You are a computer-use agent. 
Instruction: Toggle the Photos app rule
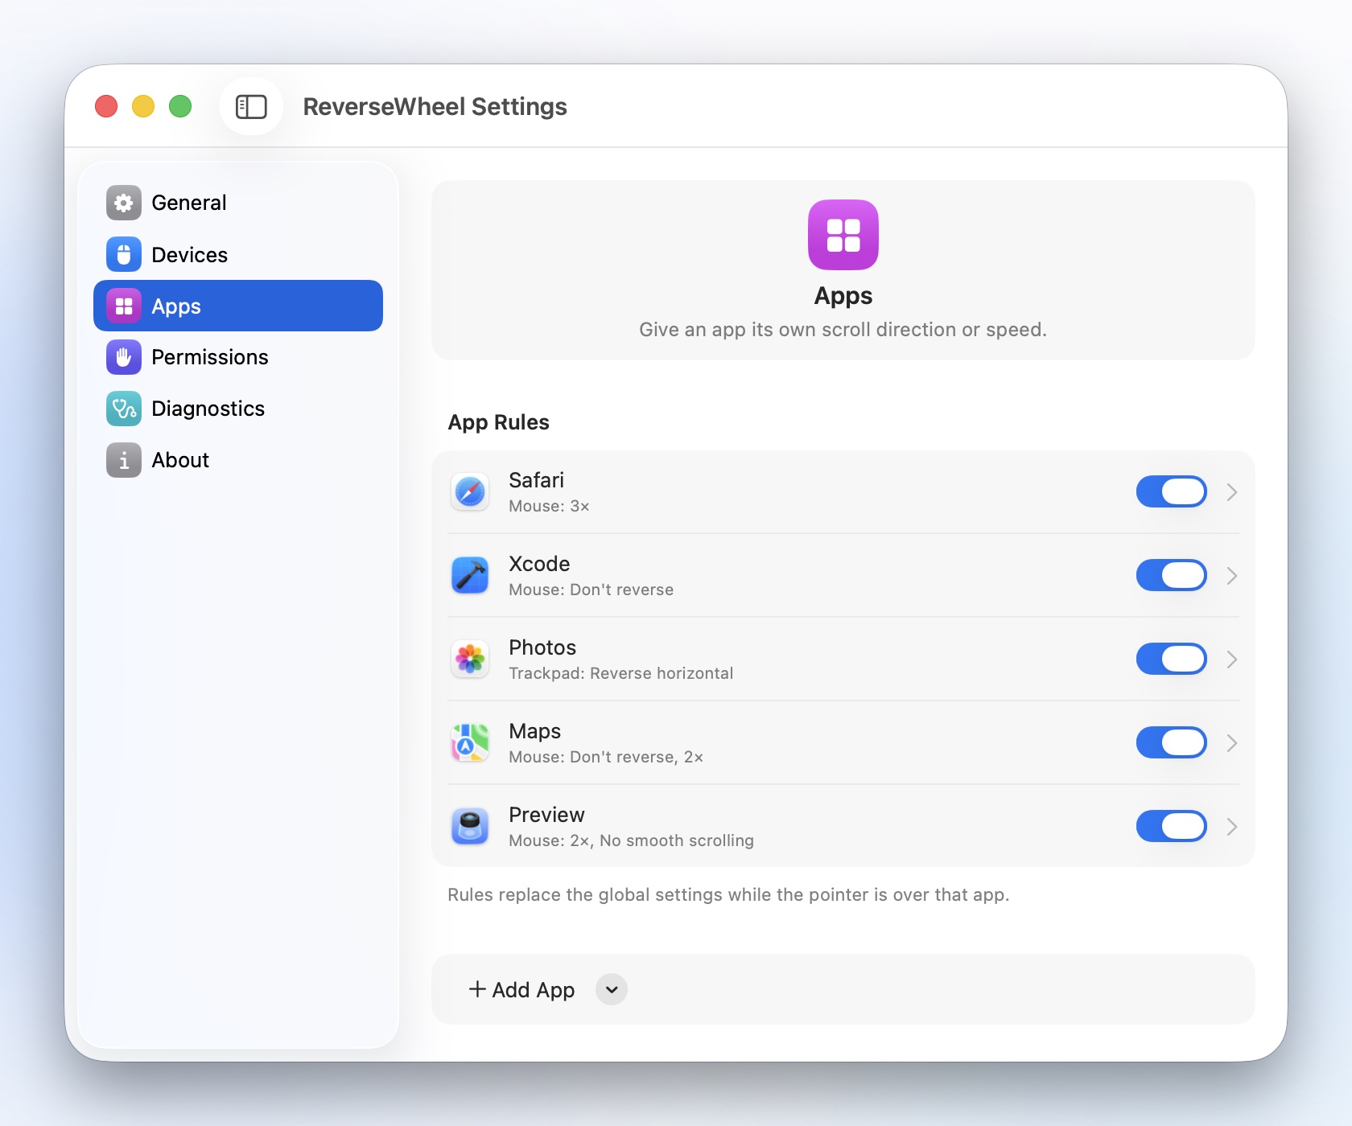pyautogui.click(x=1172, y=659)
